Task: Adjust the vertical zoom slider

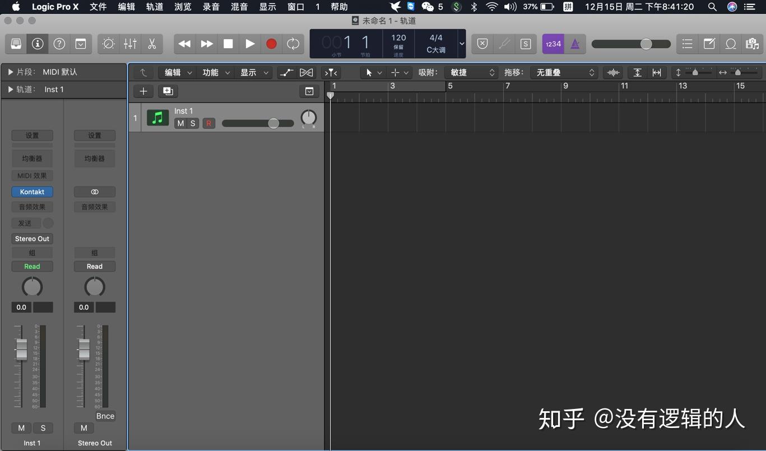Action: [x=695, y=72]
